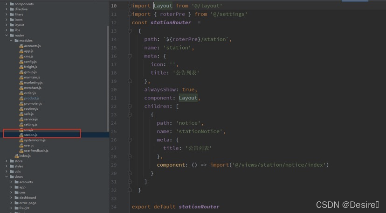Fold the import block at line 10
The width and height of the screenshot is (386, 213).
pyautogui.click(x=130, y=6)
